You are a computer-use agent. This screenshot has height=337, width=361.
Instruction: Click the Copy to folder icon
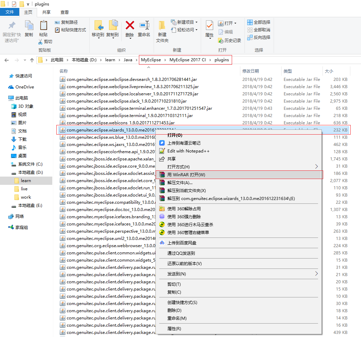click(x=113, y=25)
